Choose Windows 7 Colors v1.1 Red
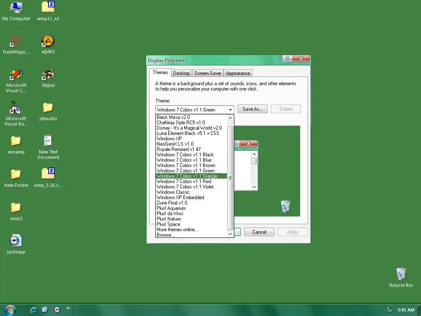This screenshot has height=316, width=421. tap(191, 181)
